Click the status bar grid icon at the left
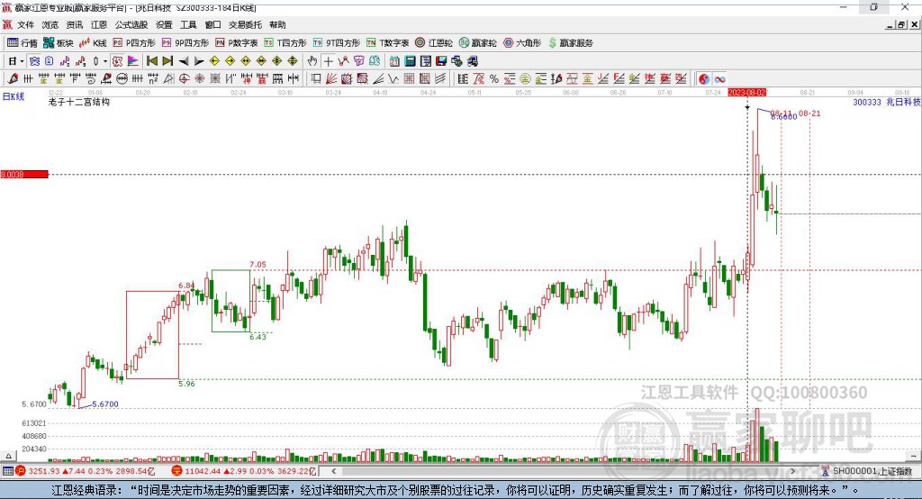This screenshot has width=922, height=499. click(7, 471)
